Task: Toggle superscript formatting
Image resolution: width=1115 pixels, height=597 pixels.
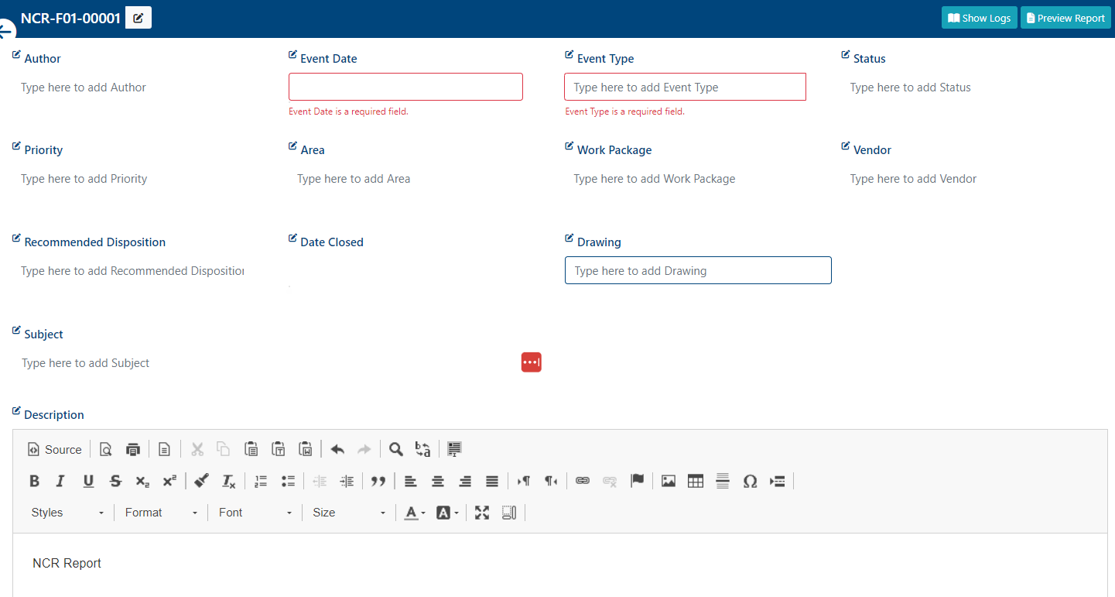Action: pos(169,481)
